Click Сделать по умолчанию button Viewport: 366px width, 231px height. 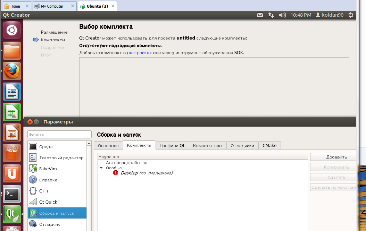point(333,187)
